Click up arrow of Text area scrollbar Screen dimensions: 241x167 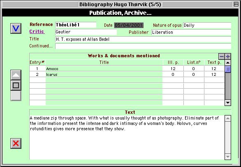(228, 118)
